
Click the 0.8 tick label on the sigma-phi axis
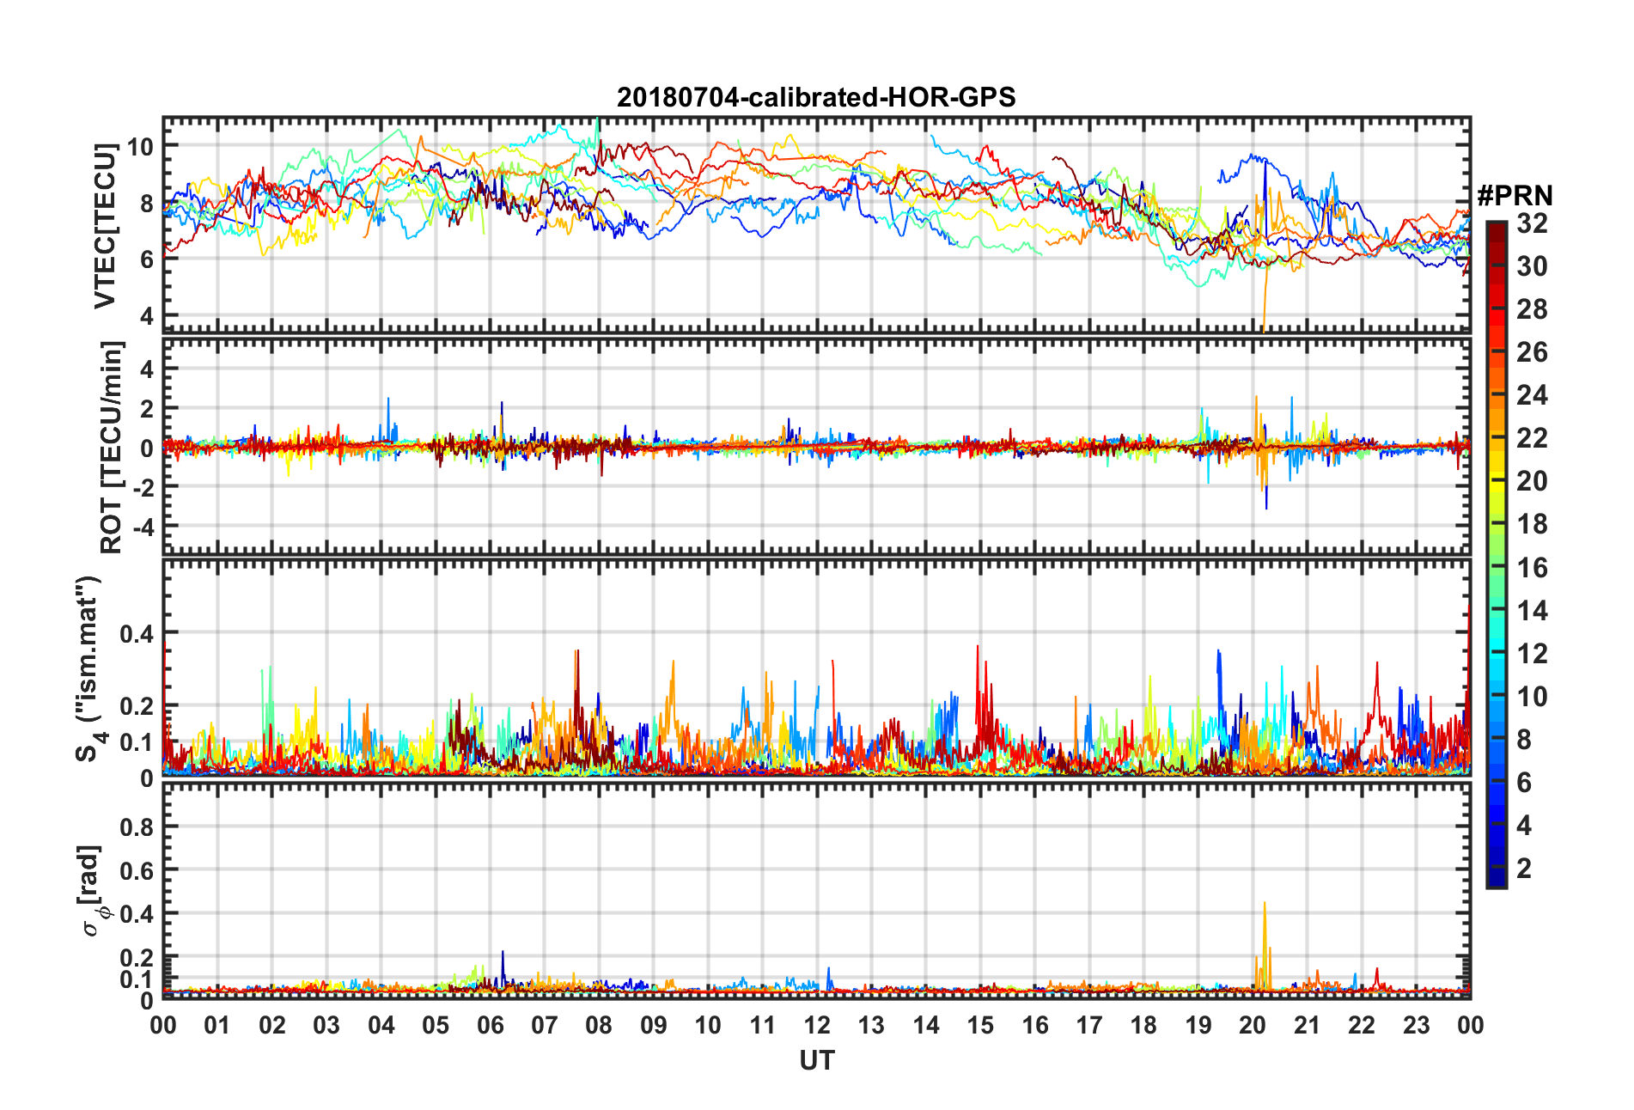coord(137,827)
